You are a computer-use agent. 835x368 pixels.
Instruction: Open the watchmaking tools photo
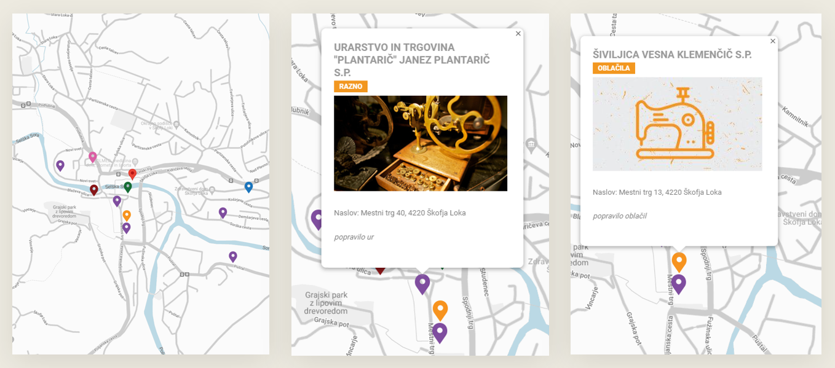421,143
